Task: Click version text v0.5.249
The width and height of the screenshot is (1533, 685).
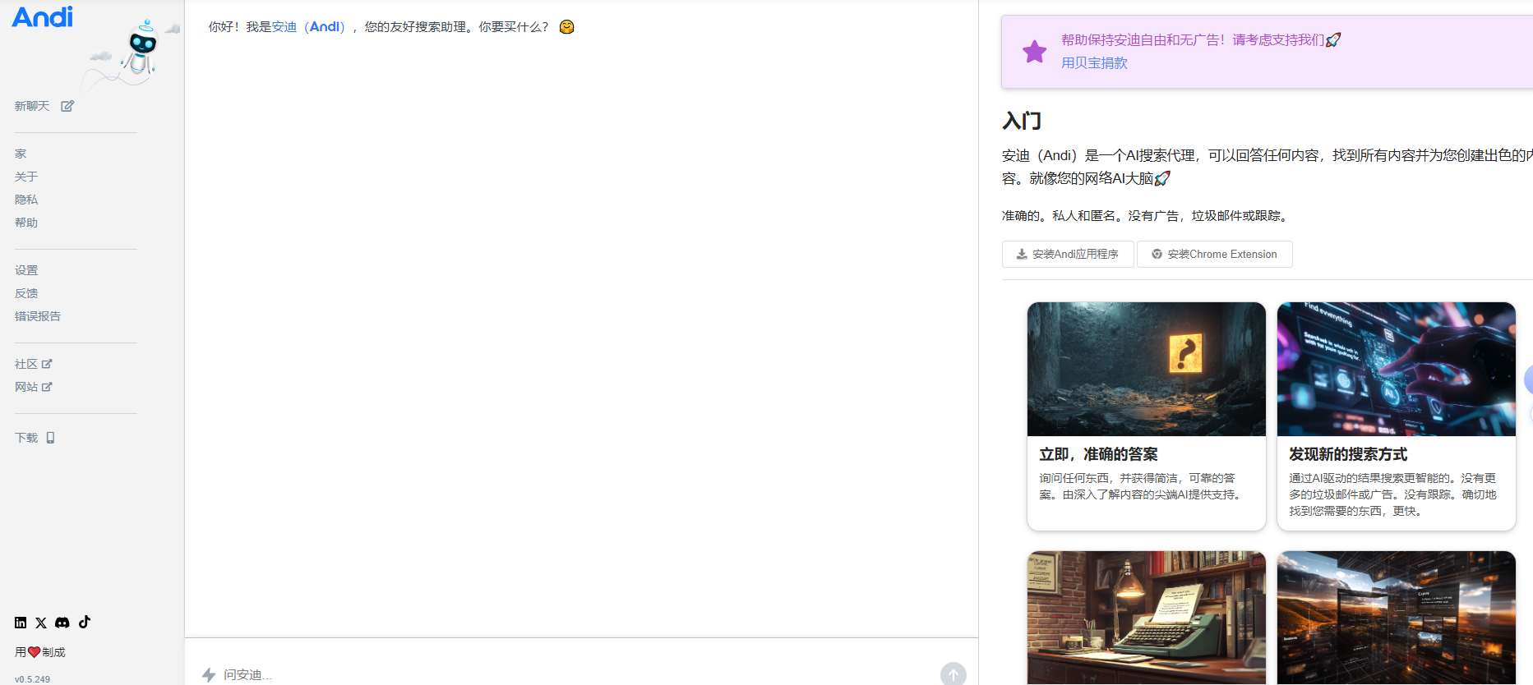Action: click(32, 679)
